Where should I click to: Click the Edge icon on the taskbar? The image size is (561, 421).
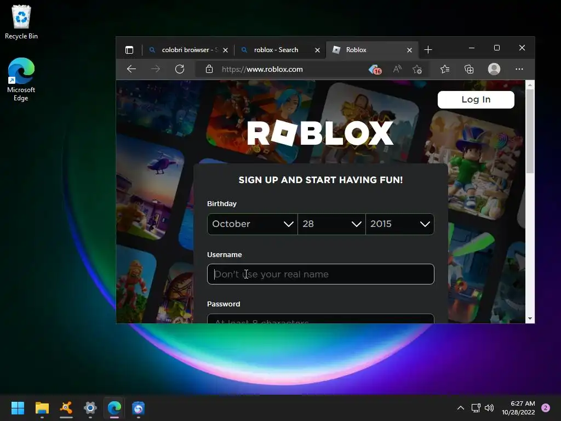[x=115, y=408]
